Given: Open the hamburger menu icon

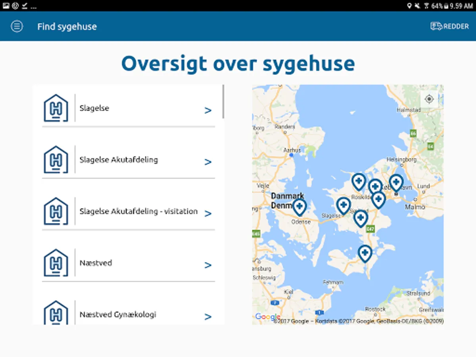Looking at the screenshot, I should (x=17, y=27).
